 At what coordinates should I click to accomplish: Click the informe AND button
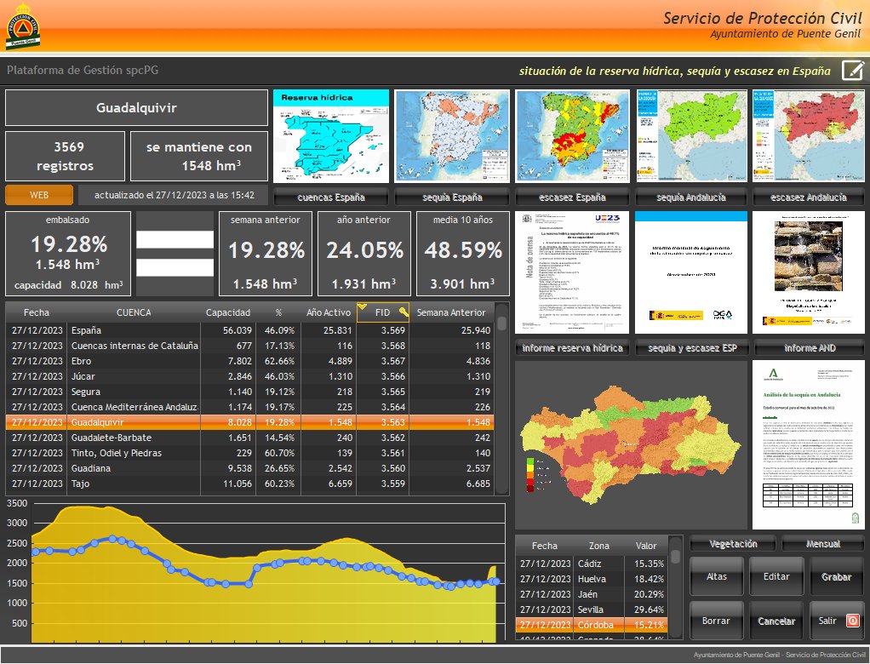pyautogui.click(x=810, y=348)
